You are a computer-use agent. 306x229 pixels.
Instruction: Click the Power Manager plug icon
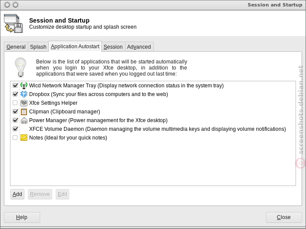click(x=24, y=120)
